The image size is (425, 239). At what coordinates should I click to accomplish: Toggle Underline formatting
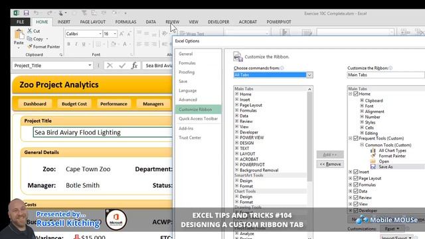84,44
